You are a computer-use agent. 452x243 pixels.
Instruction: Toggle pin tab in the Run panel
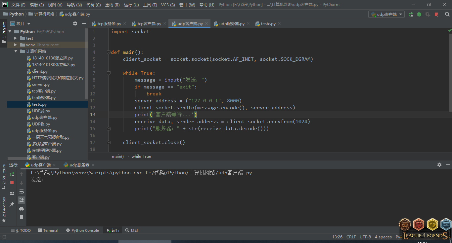(x=12, y=204)
